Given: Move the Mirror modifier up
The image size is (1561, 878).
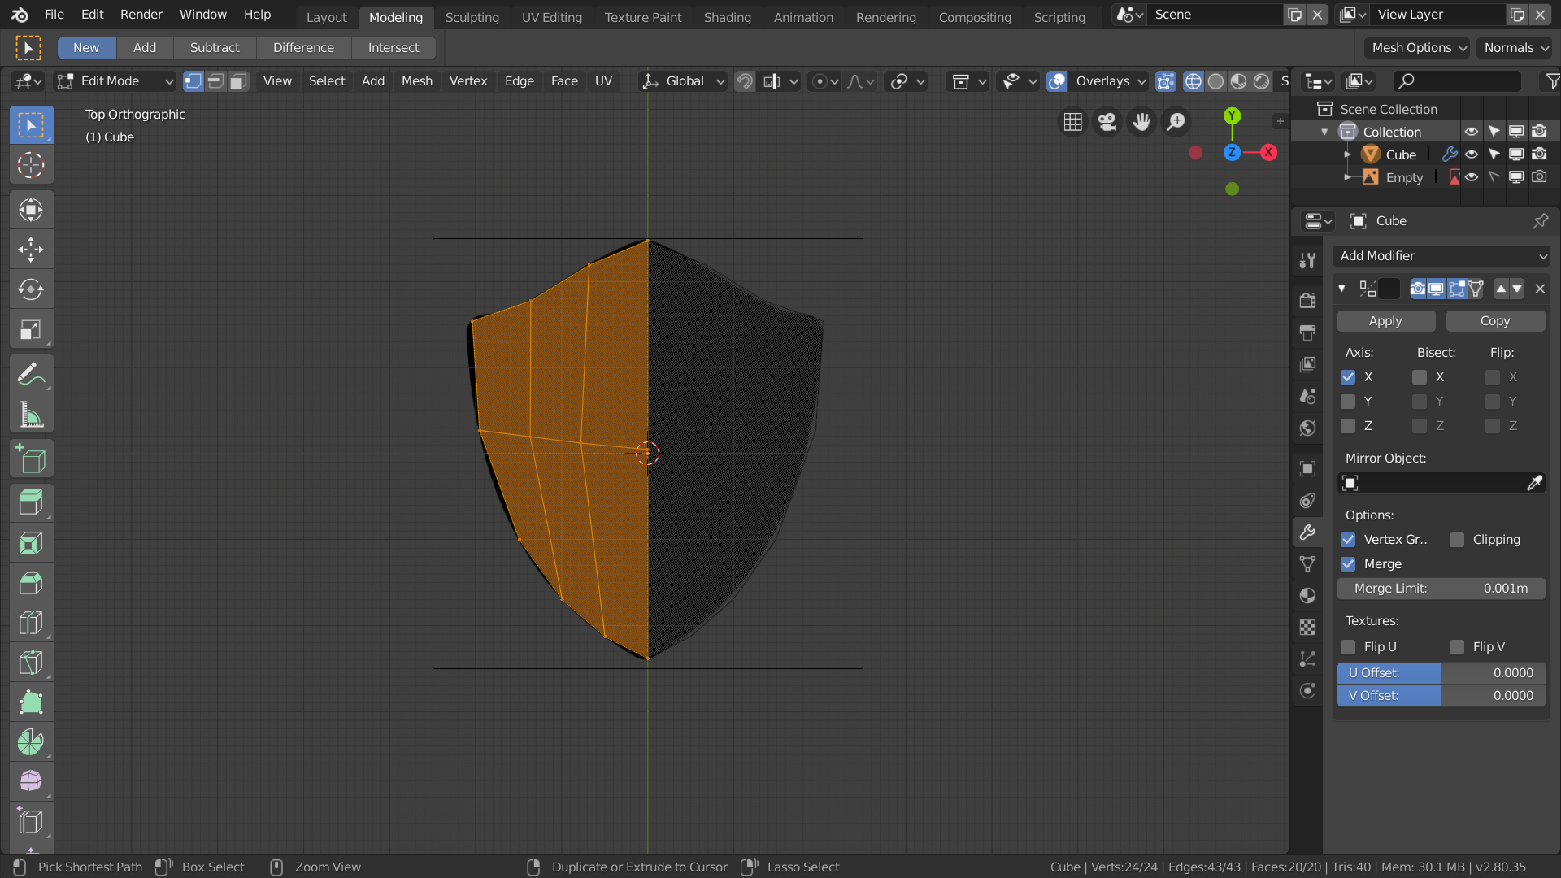Looking at the screenshot, I should point(1501,289).
